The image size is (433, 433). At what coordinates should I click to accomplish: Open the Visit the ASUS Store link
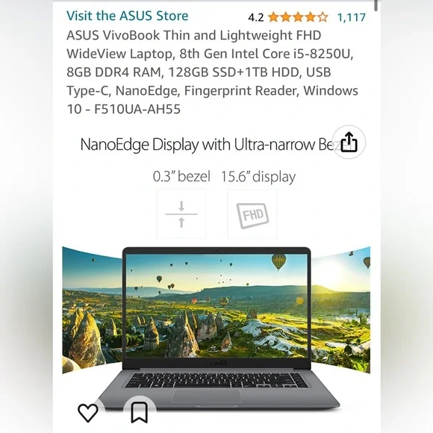pyautogui.click(x=128, y=16)
